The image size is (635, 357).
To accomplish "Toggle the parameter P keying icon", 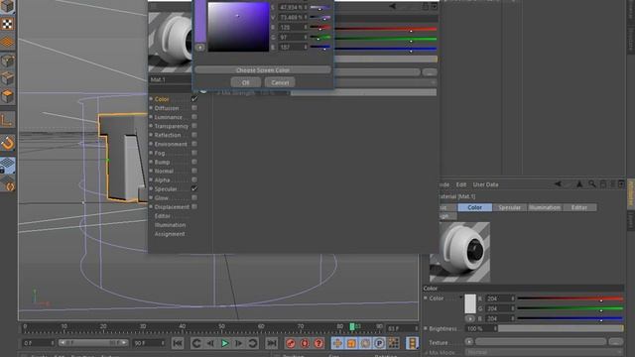I will click(x=379, y=343).
